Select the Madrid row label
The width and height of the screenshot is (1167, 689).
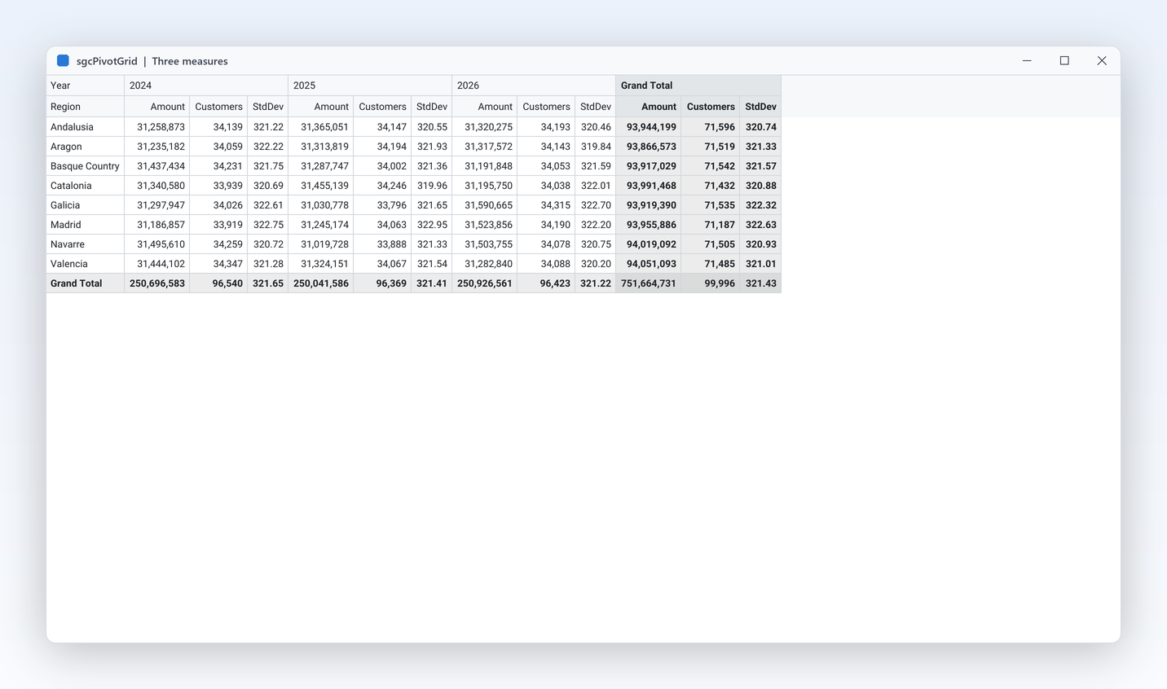pos(86,225)
